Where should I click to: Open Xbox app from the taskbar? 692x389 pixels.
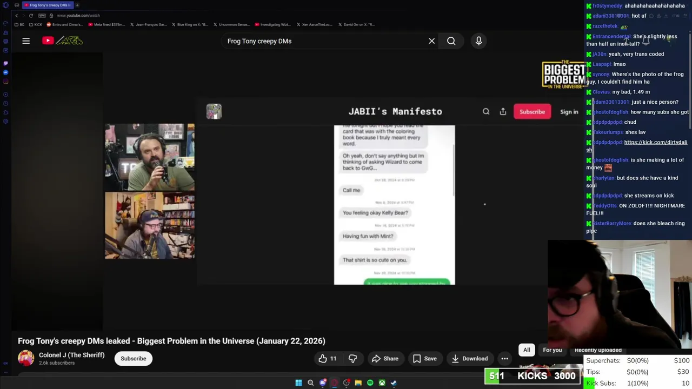[x=382, y=383]
